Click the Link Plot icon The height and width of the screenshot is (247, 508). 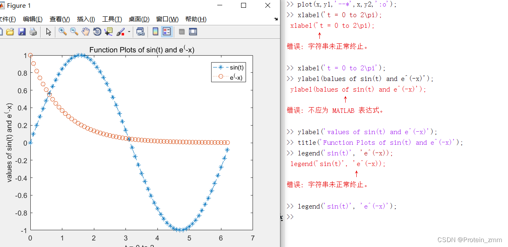141,31
